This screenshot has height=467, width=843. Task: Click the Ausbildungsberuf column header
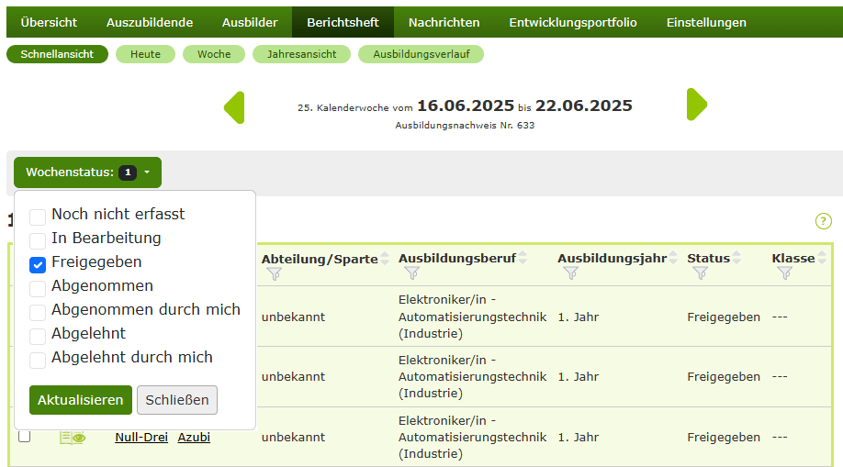point(457,259)
